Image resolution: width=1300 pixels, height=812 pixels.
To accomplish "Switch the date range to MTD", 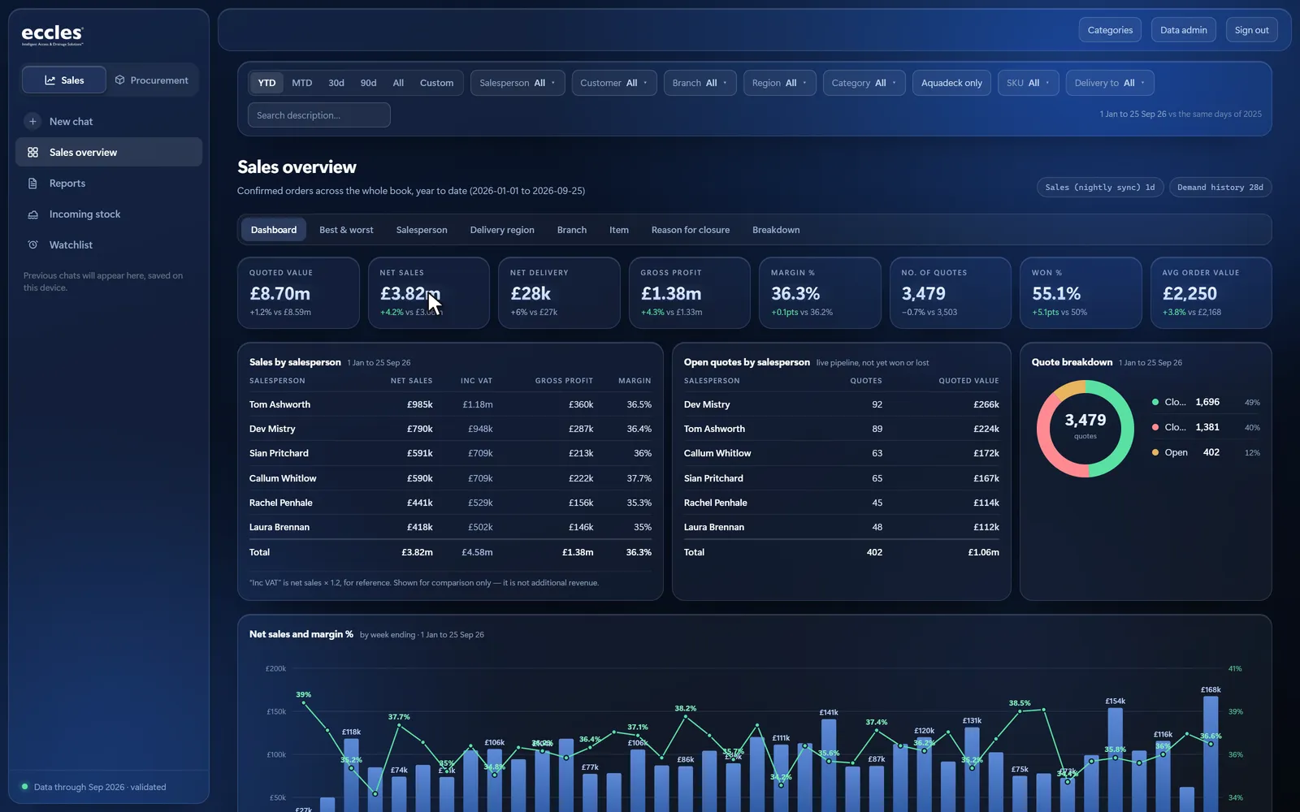I will pyautogui.click(x=301, y=83).
